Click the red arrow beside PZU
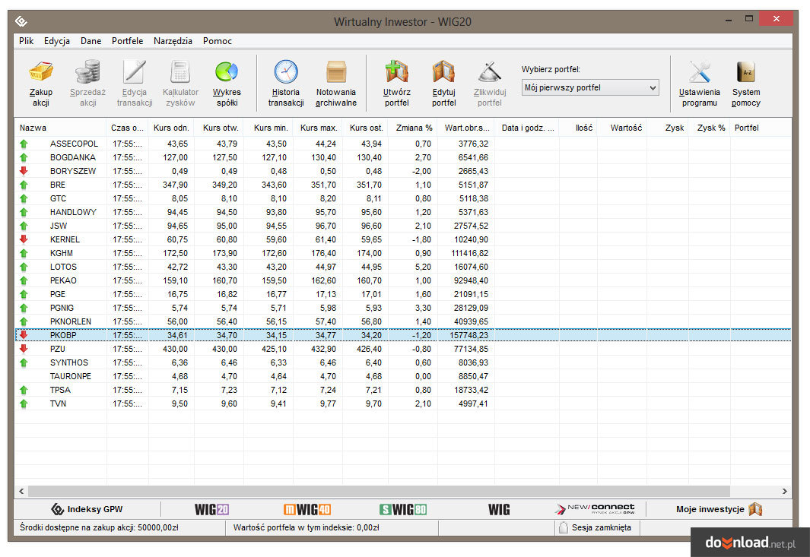Screen dimensions: 810x557 pos(24,349)
